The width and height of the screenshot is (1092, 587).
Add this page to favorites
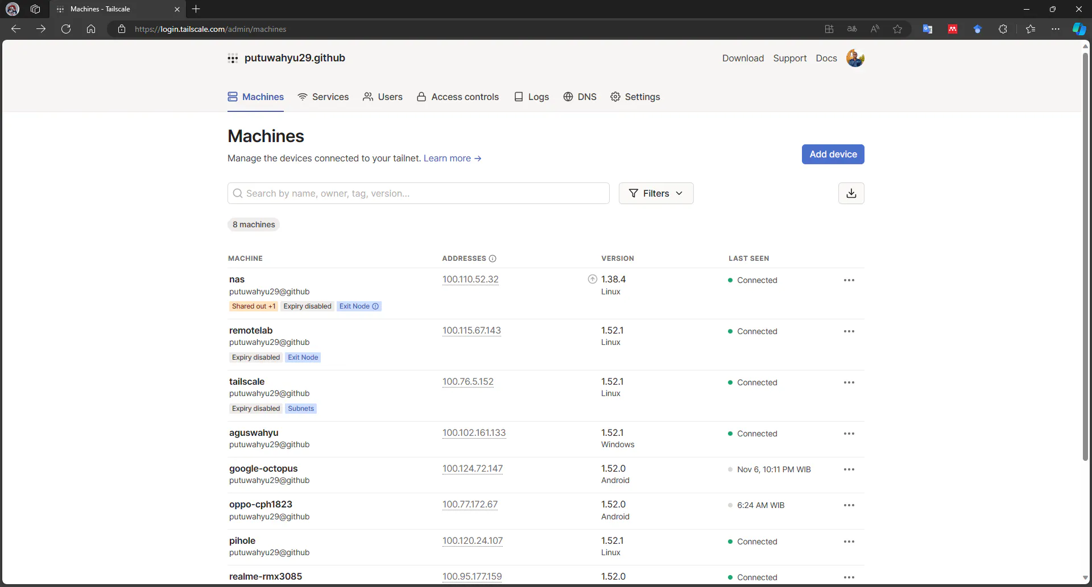coord(897,29)
